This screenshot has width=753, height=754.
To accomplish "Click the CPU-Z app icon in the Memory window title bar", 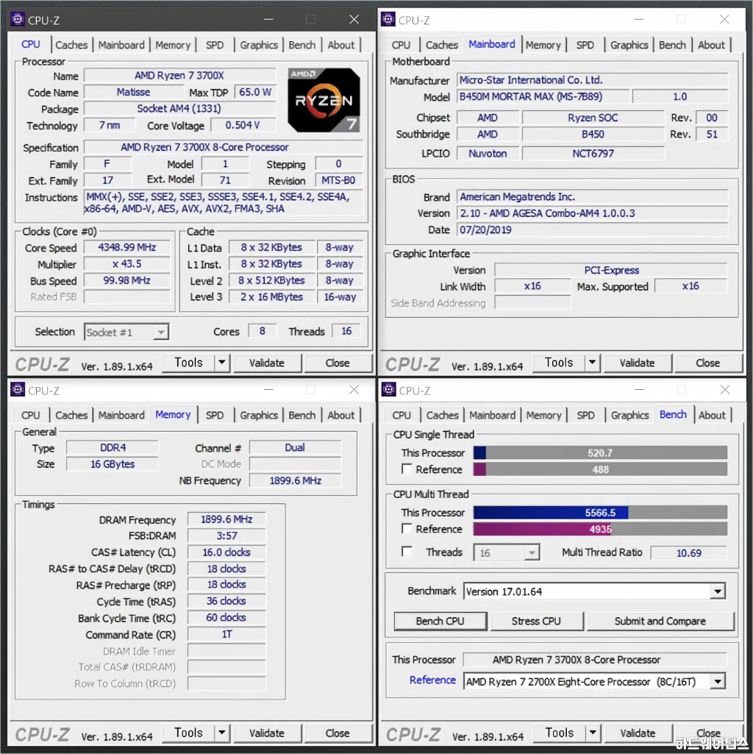I will pyautogui.click(x=18, y=389).
